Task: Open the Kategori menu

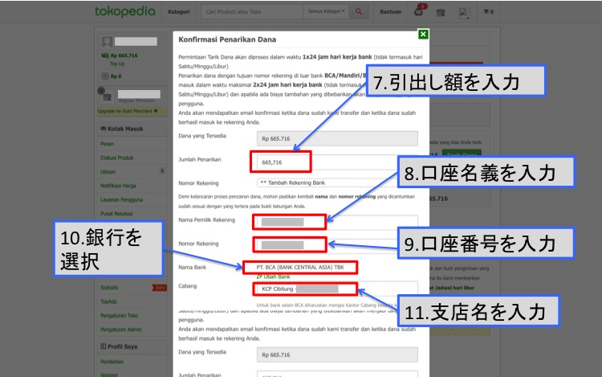Action: point(178,12)
